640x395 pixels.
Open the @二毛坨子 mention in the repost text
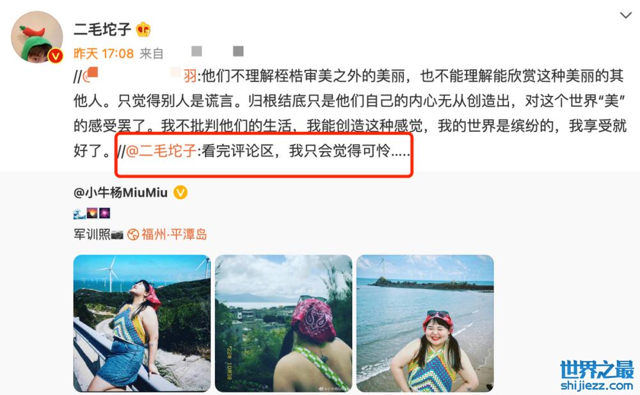(161, 150)
